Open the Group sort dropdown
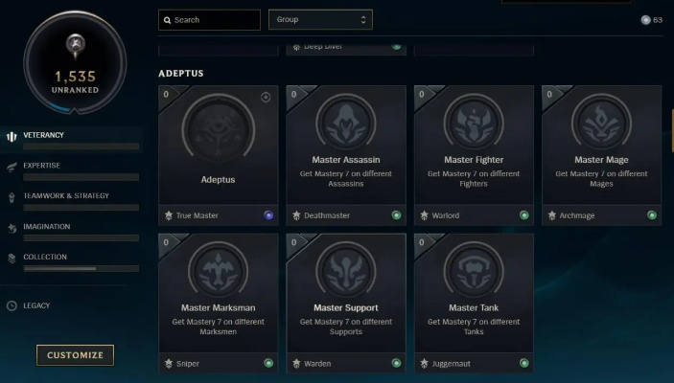 pos(320,19)
